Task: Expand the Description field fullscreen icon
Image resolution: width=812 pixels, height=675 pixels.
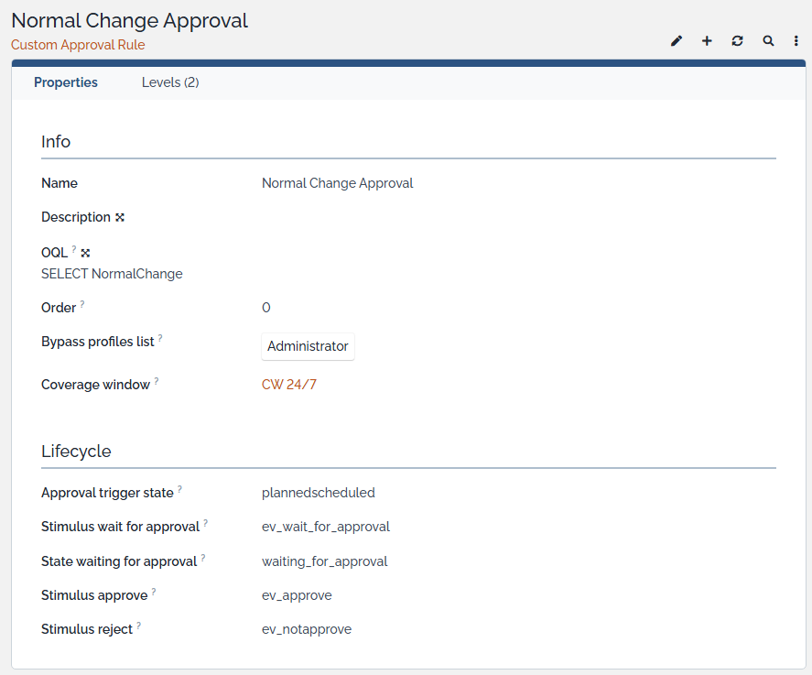Action: [x=120, y=218]
